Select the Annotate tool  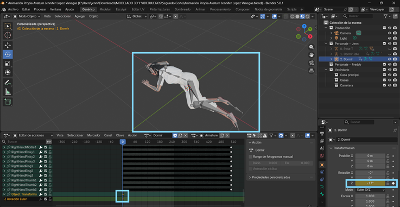pyautogui.click(x=8, y=83)
